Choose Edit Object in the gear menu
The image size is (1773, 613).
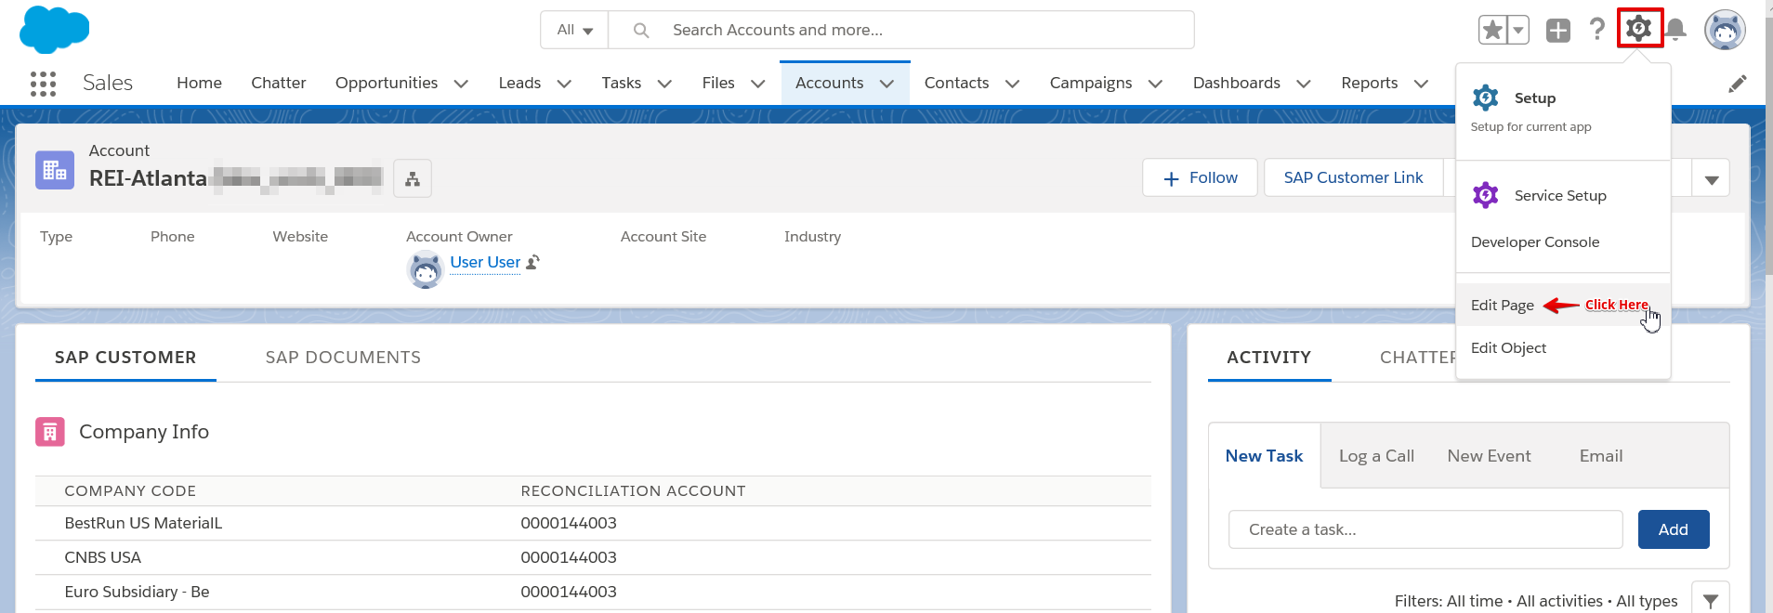(x=1508, y=347)
